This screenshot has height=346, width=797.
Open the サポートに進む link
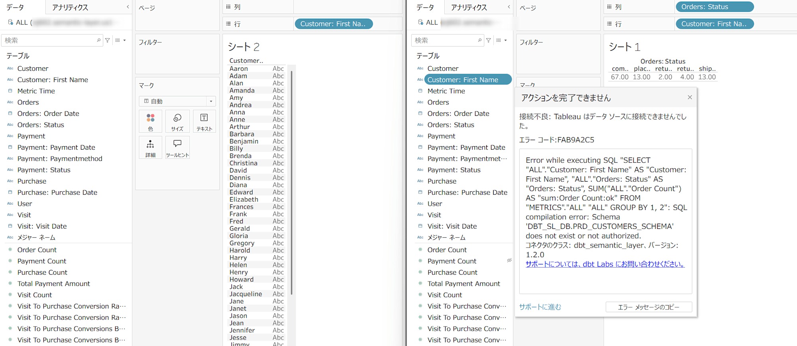pyautogui.click(x=540, y=307)
